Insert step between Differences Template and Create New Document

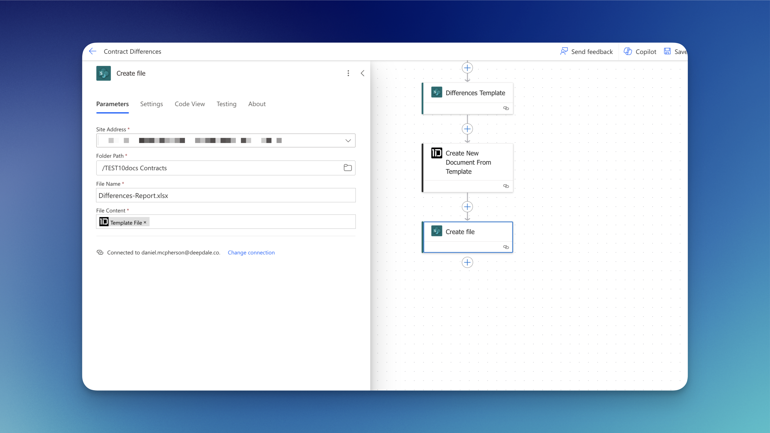pyautogui.click(x=467, y=129)
